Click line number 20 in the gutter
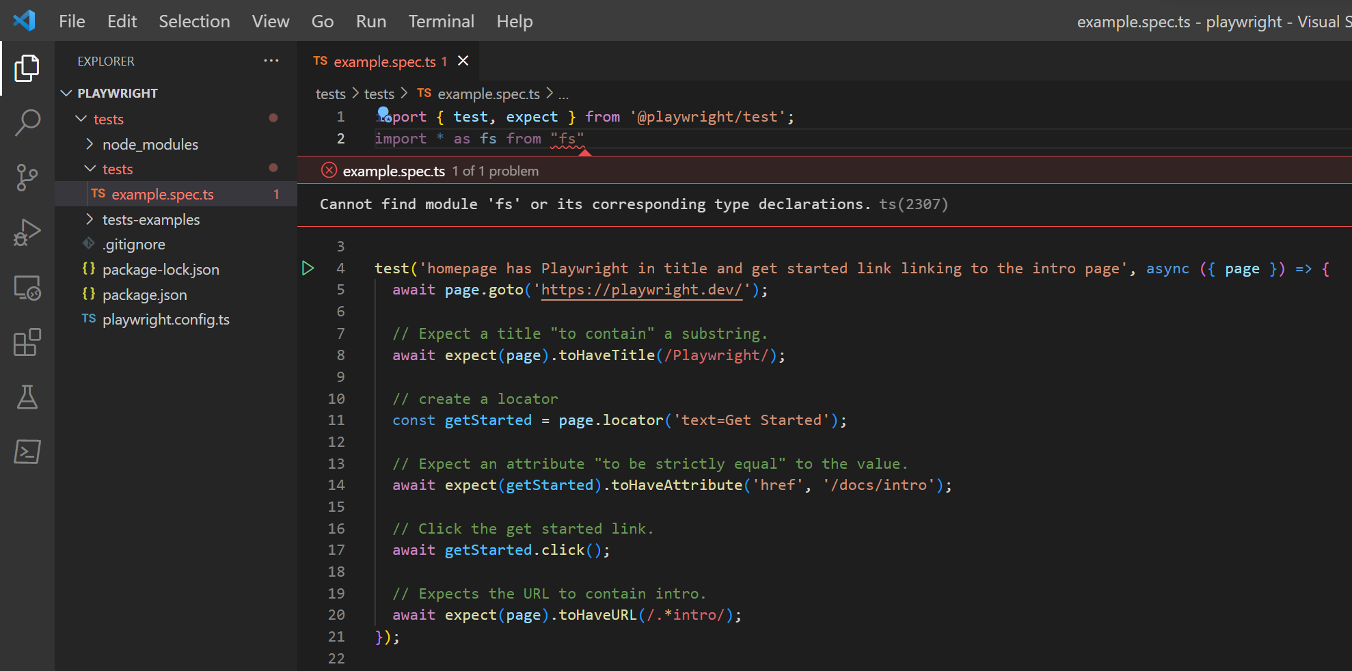The height and width of the screenshot is (671, 1352). [x=336, y=615]
